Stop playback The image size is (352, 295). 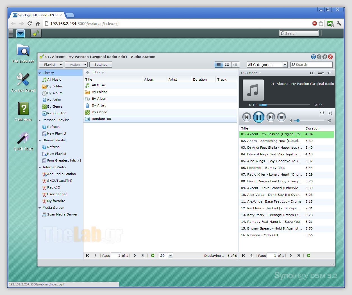click(x=281, y=117)
